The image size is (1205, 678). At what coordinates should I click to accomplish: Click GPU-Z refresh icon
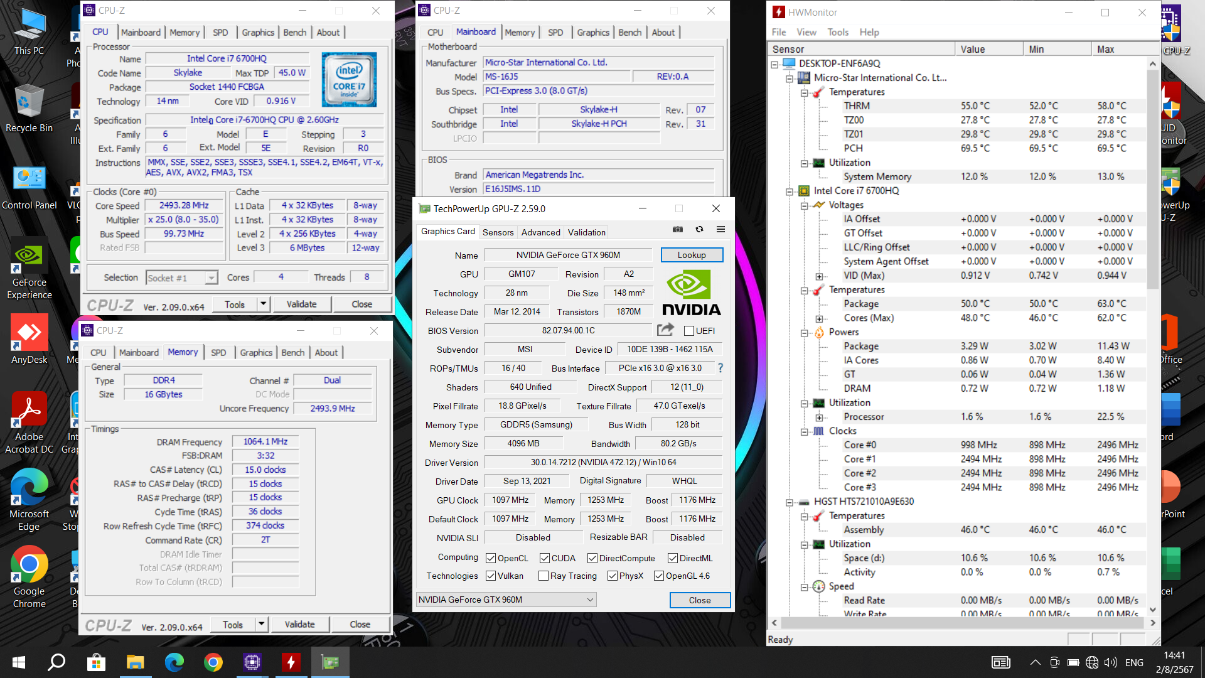point(699,229)
